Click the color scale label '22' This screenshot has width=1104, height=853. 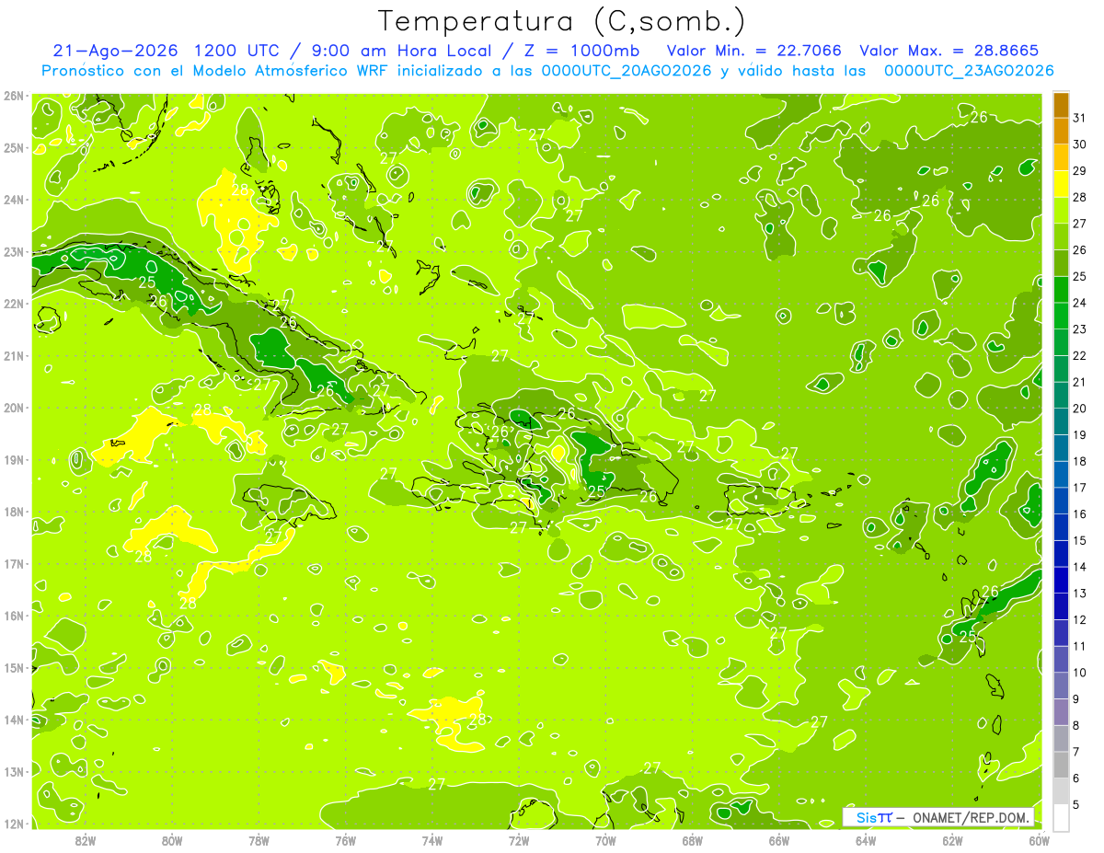[1080, 356]
